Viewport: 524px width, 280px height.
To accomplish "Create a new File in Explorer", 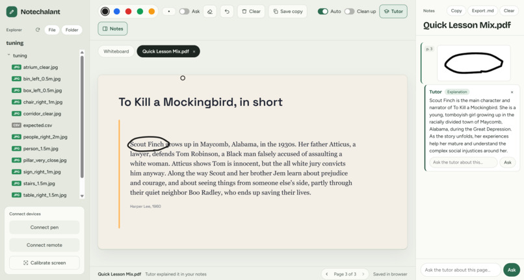I will 52,30.
